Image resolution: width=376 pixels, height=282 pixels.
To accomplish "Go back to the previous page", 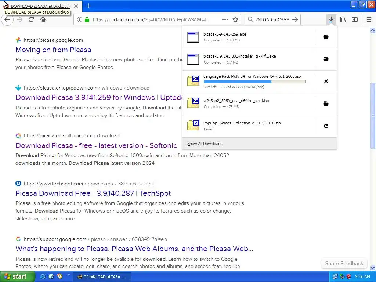I will [7, 20].
